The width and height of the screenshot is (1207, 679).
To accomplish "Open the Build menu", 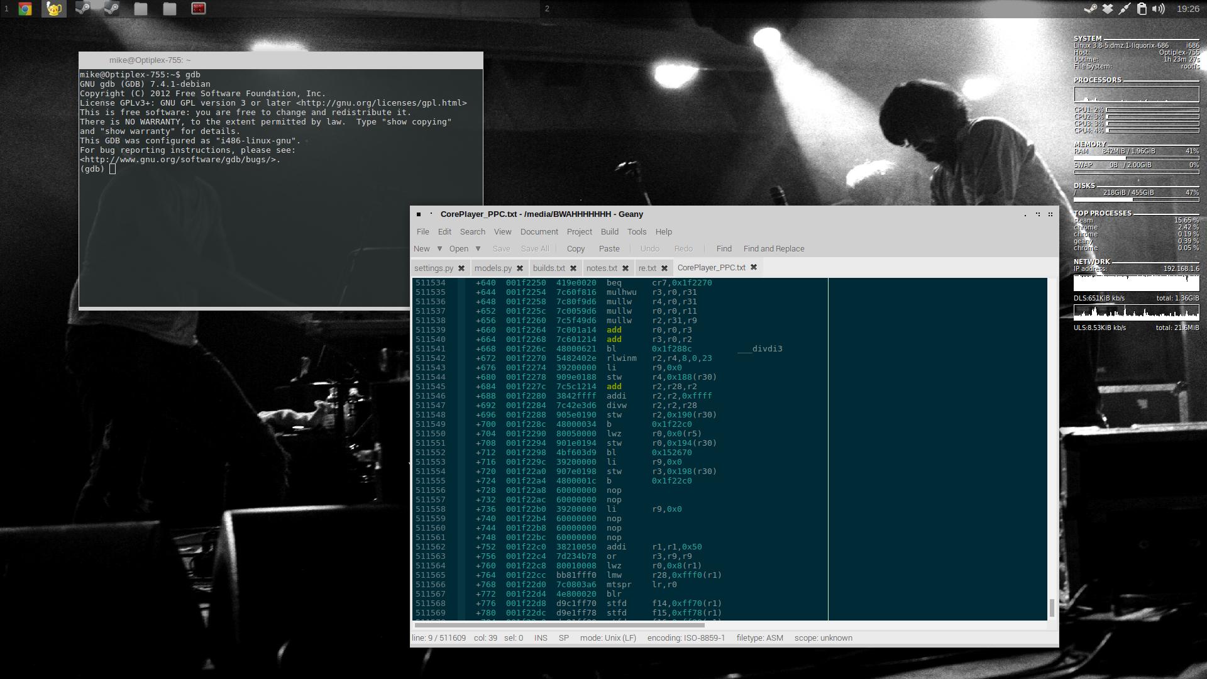I will click(609, 232).
